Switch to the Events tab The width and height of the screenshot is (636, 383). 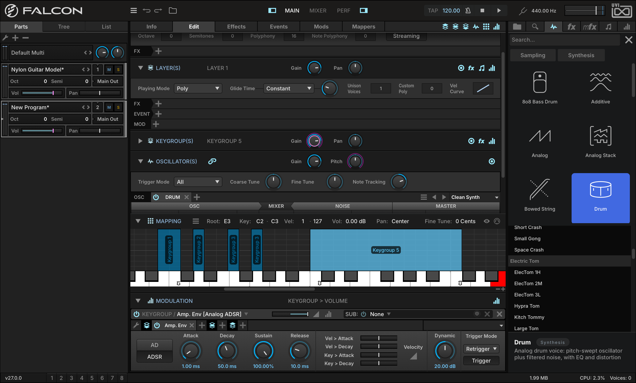279,27
